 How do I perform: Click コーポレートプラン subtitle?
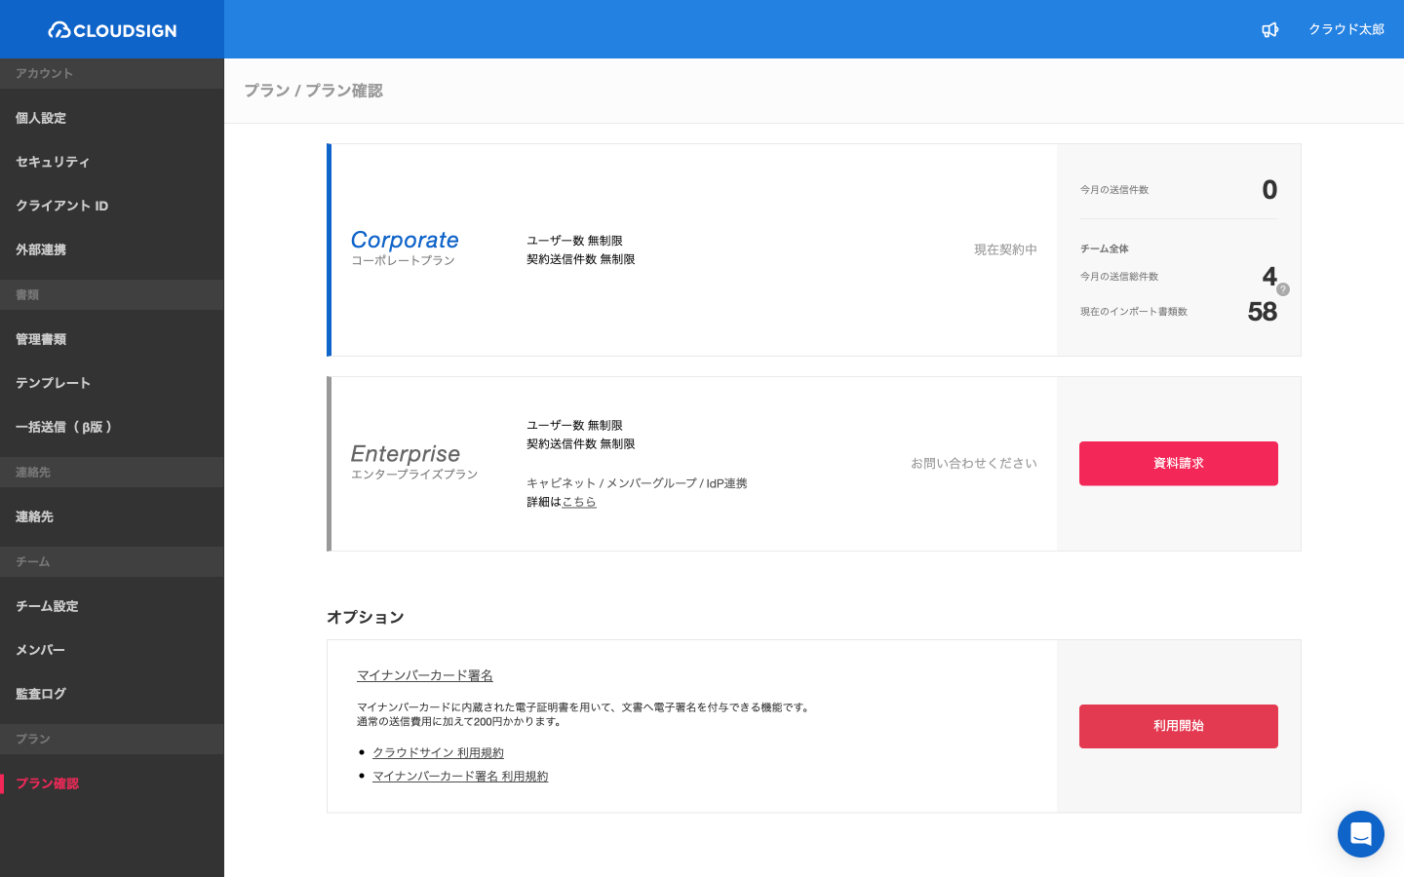click(x=403, y=260)
